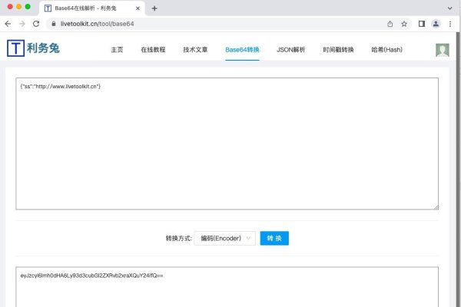Click the 利务兔 site name text

tap(43, 48)
